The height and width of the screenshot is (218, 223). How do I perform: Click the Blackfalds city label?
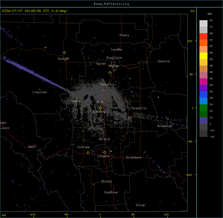[x=114, y=58]
